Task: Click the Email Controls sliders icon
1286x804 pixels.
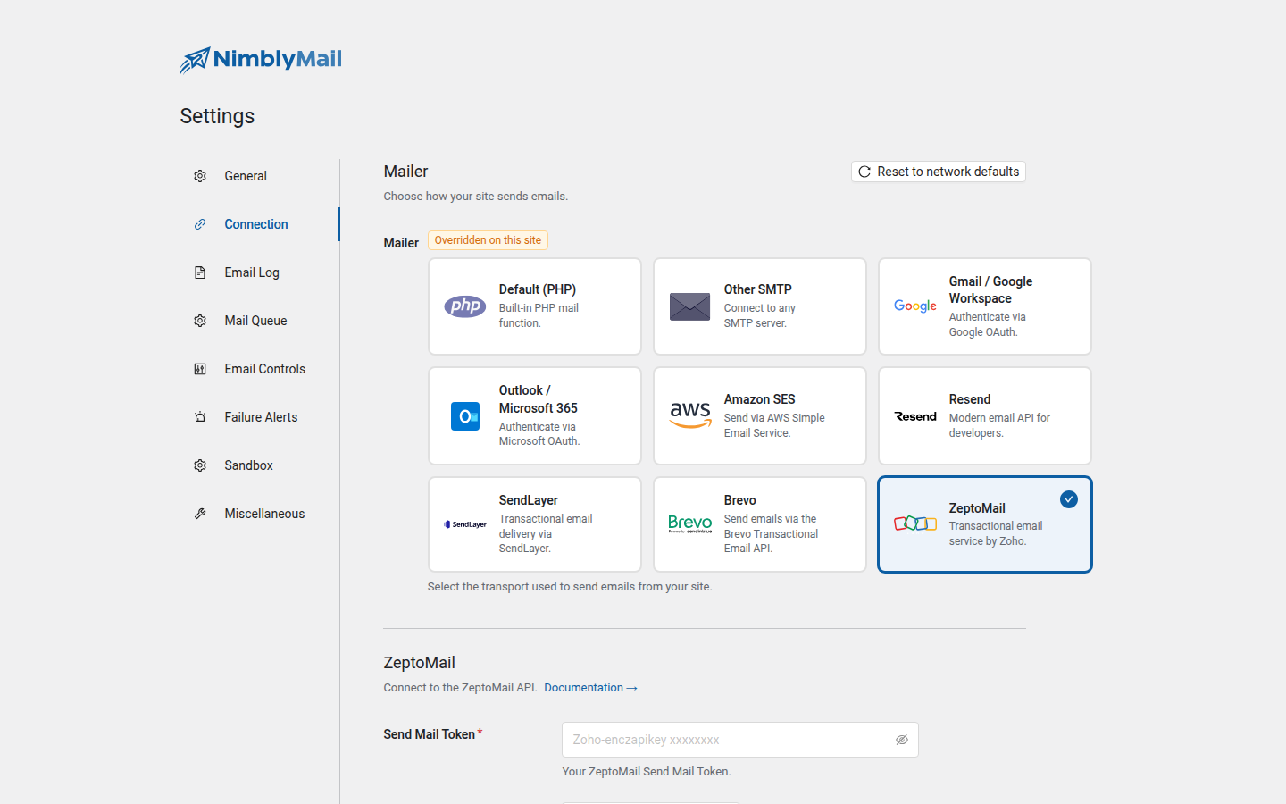Action: click(x=200, y=369)
